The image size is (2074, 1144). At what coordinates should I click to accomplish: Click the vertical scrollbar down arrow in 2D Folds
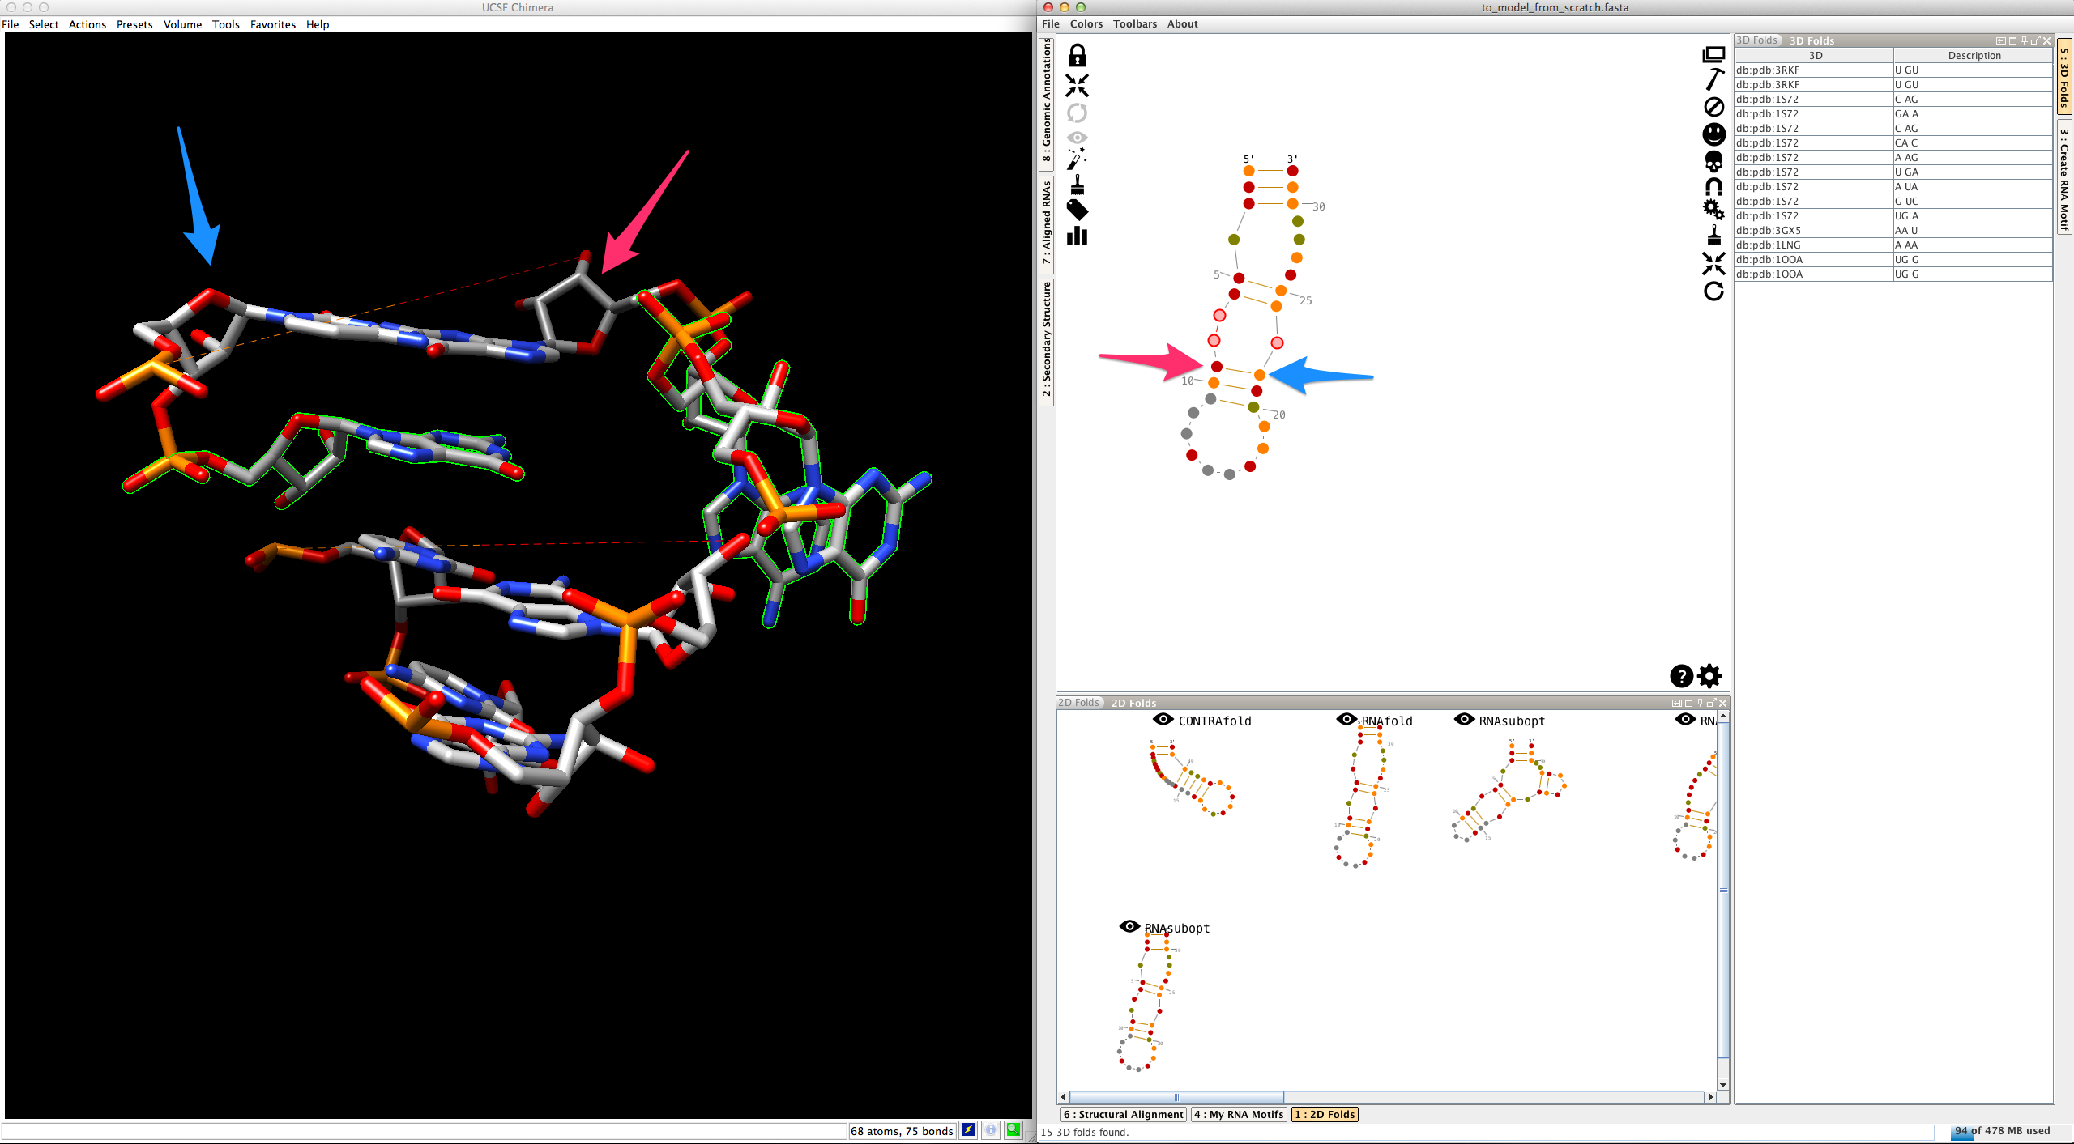click(1723, 1085)
